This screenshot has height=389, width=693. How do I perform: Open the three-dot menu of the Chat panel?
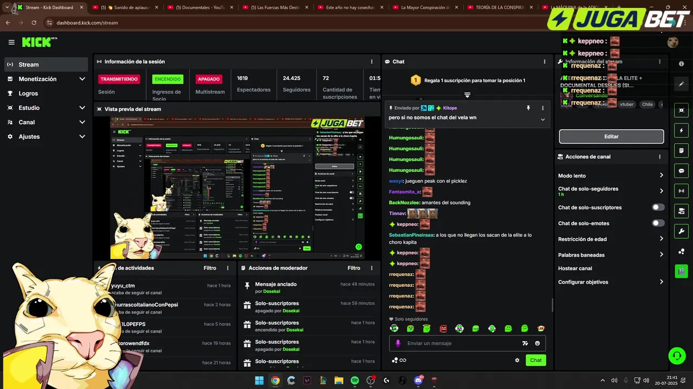click(544, 62)
